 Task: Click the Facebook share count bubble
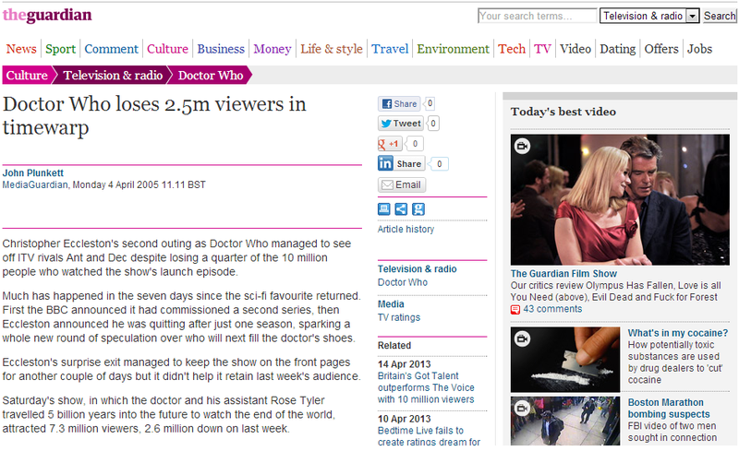[430, 103]
